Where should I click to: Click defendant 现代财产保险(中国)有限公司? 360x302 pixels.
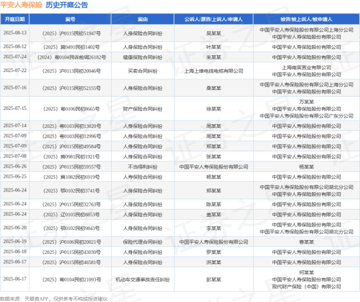[305, 286]
